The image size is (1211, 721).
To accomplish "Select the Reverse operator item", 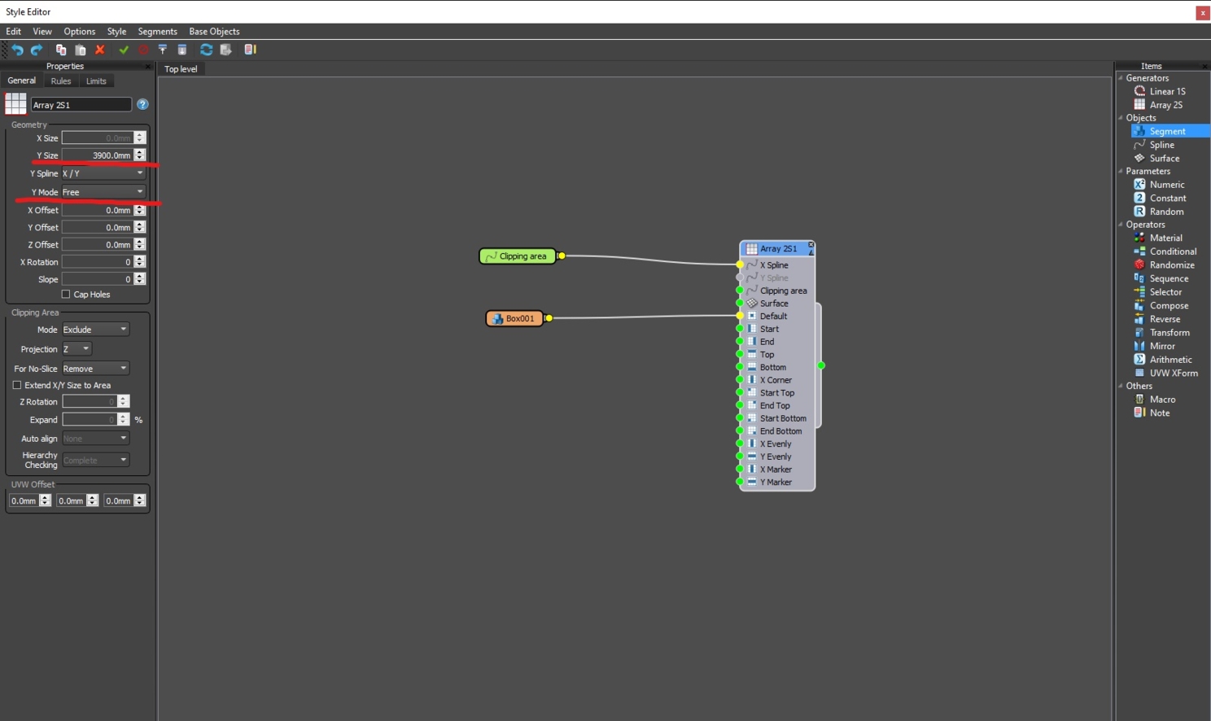I will tap(1165, 319).
